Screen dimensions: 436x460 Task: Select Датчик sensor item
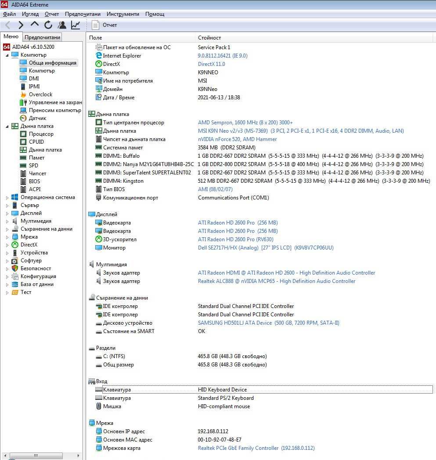(37, 118)
